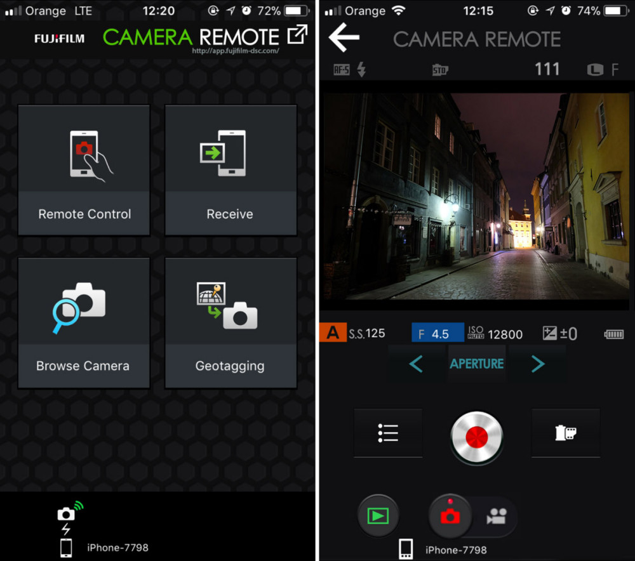Select the F 4.5 aperture value
Viewport: 635px width, 561px height.
pyautogui.click(x=438, y=333)
